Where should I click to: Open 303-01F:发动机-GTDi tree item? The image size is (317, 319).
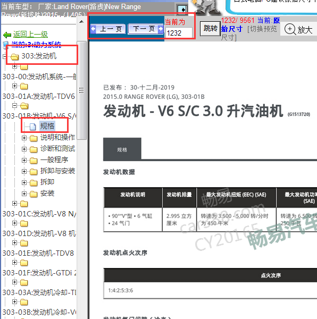point(39,273)
